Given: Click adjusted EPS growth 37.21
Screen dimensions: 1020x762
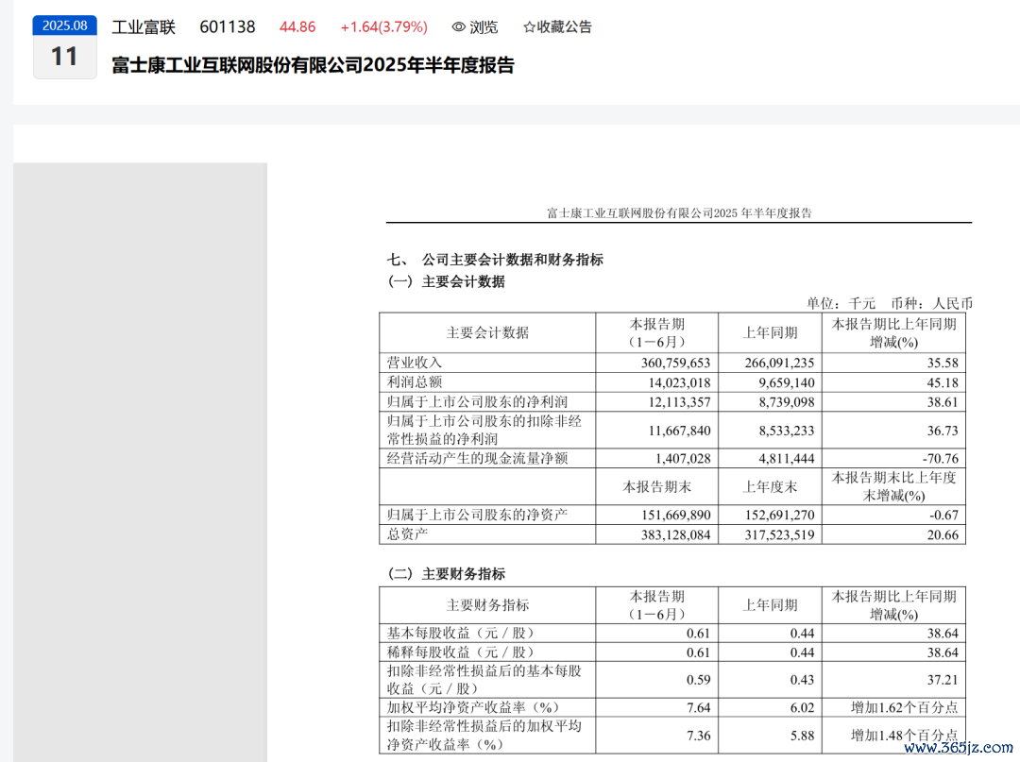Looking at the screenshot, I should point(943,680).
